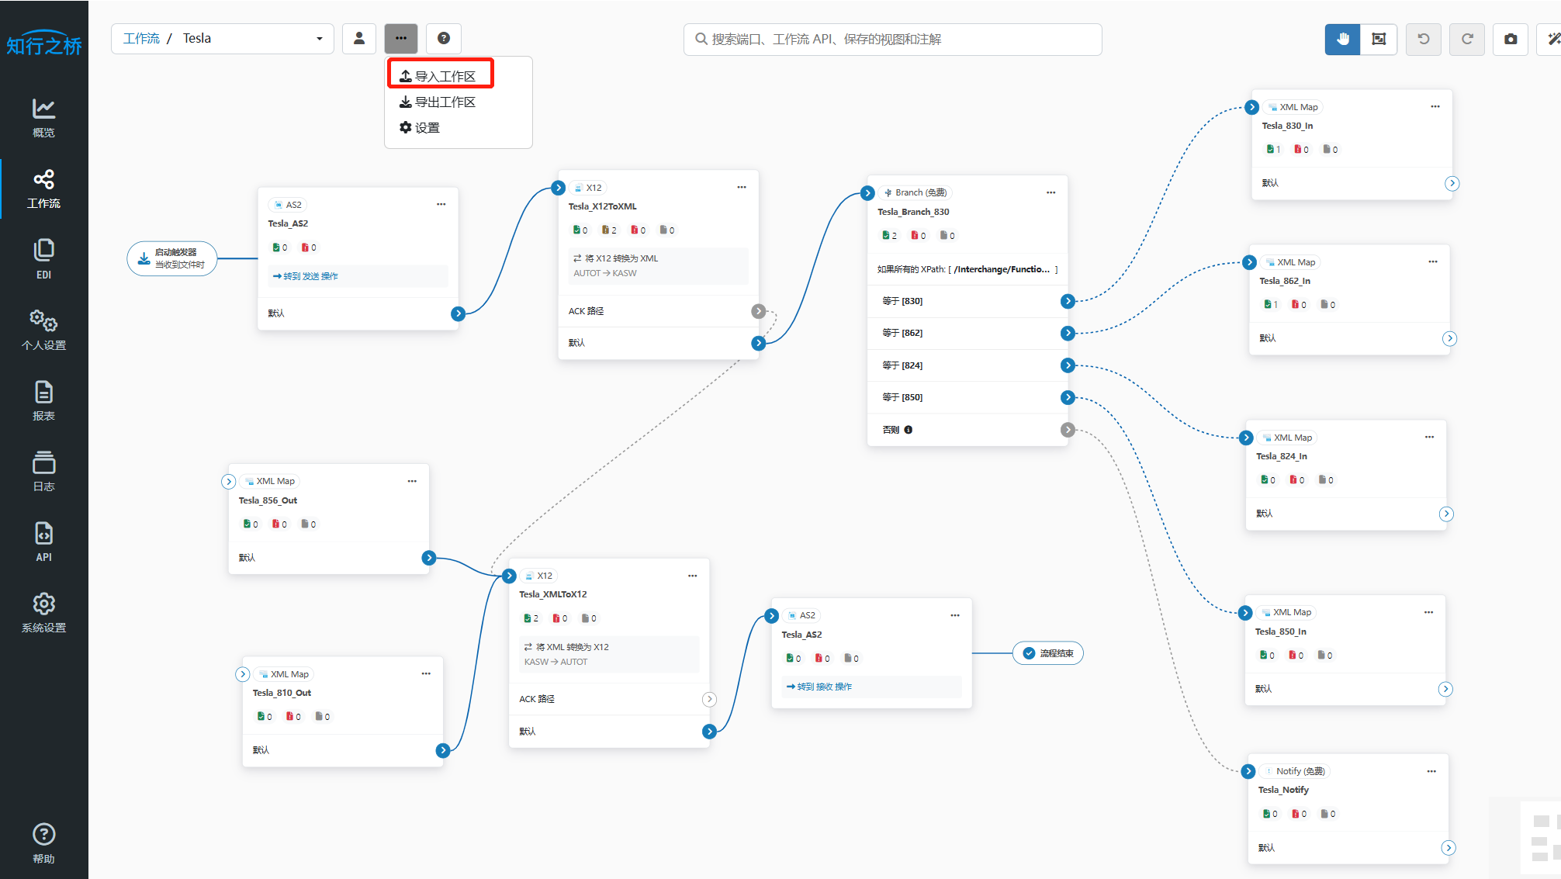Focus the workflow search input field
The width and height of the screenshot is (1561, 879).
point(892,40)
